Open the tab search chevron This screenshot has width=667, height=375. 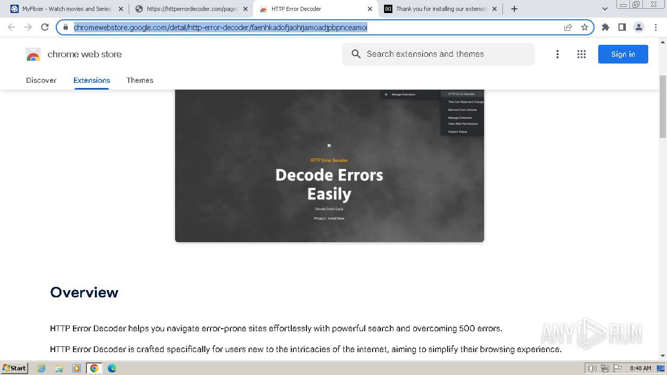point(605,9)
